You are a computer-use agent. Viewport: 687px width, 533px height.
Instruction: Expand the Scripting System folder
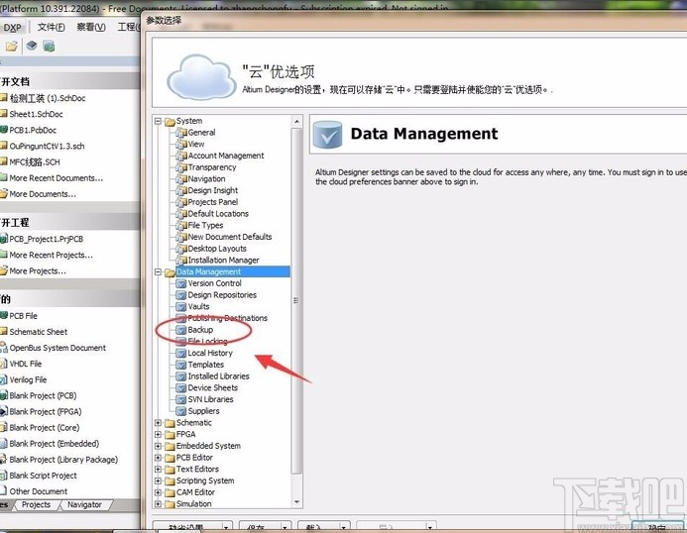pos(159,480)
